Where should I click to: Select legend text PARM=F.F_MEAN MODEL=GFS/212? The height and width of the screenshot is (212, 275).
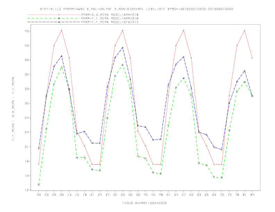[x=110, y=22]
